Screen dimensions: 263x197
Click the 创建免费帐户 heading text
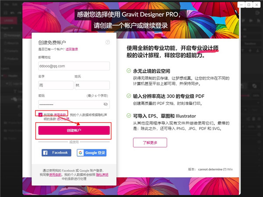(52, 42)
